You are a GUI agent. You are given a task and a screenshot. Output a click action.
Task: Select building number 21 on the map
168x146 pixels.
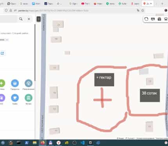tap(58, 25)
